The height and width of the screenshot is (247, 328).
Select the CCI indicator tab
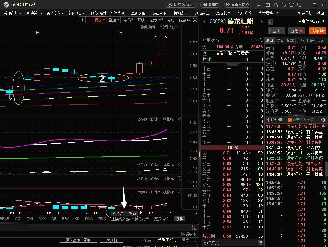click(18, 218)
